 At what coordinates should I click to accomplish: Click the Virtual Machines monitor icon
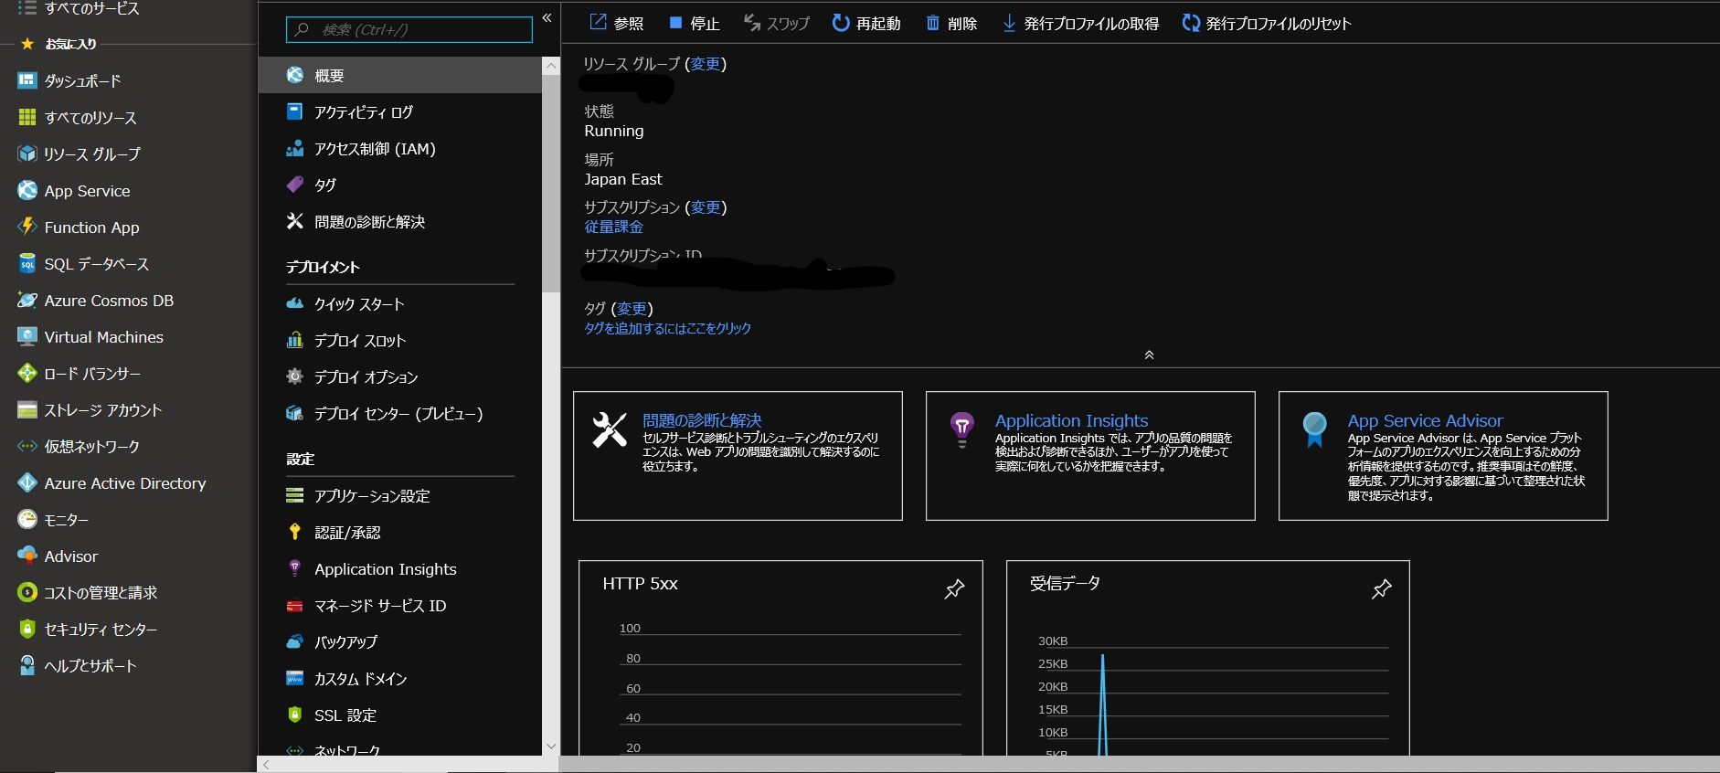[27, 336]
